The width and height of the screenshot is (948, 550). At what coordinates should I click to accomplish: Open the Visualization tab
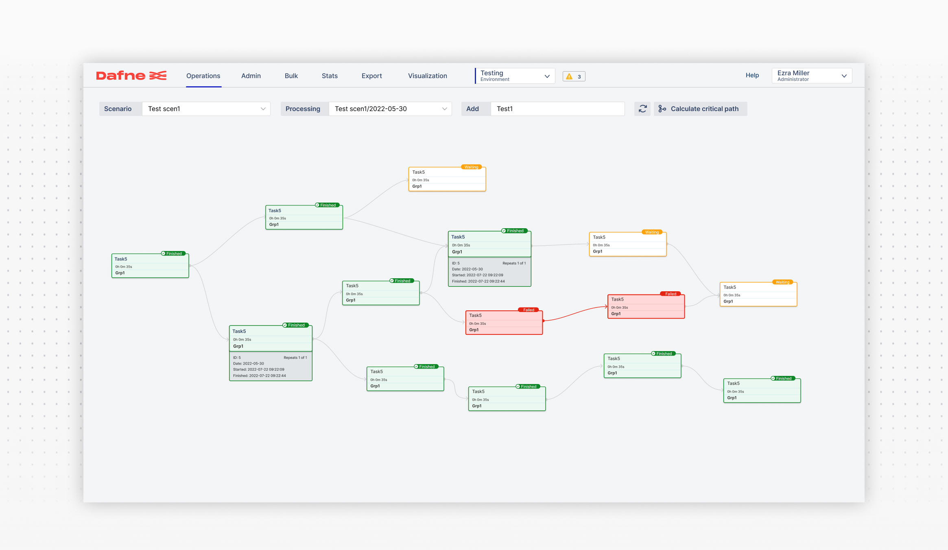[x=427, y=76]
